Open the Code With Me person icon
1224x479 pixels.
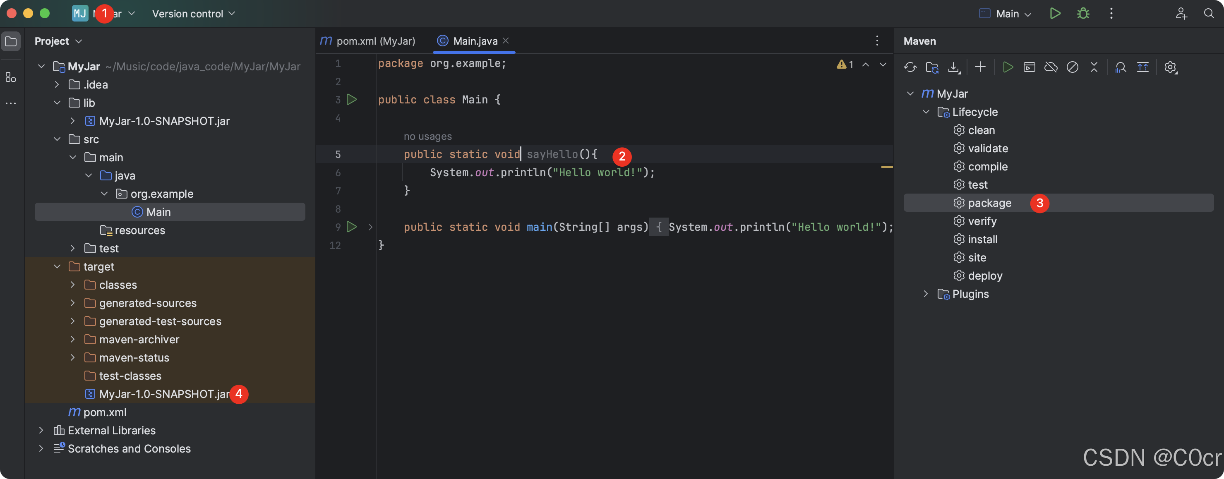click(1181, 13)
